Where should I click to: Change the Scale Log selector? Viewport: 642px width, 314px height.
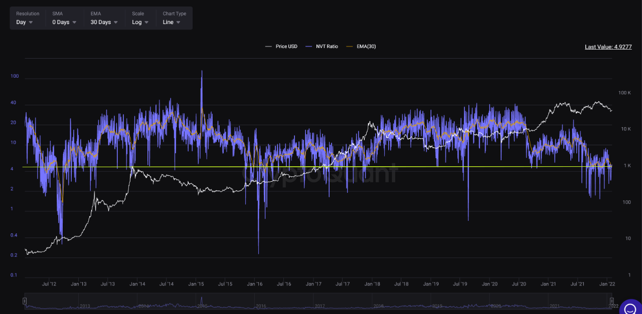point(140,22)
